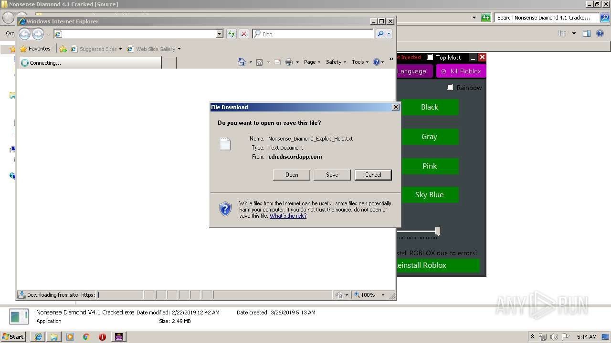Click Explorer help question mark icon
Screen dimensions: 611x343
point(600,33)
